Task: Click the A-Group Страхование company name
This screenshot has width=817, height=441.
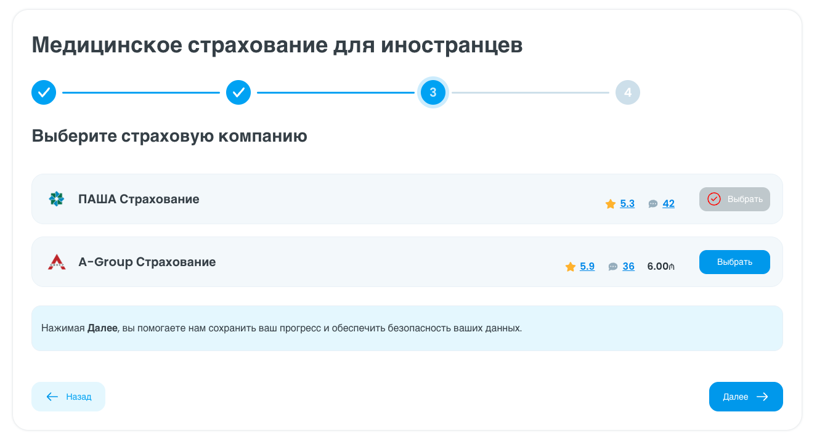Action: [147, 262]
